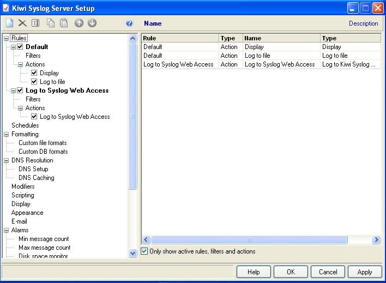
Task: Collapse Actions under the Default rule
Action: 20,64
